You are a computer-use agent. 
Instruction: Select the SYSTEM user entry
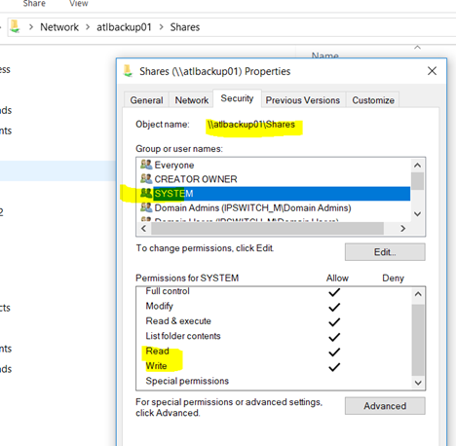coord(274,194)
